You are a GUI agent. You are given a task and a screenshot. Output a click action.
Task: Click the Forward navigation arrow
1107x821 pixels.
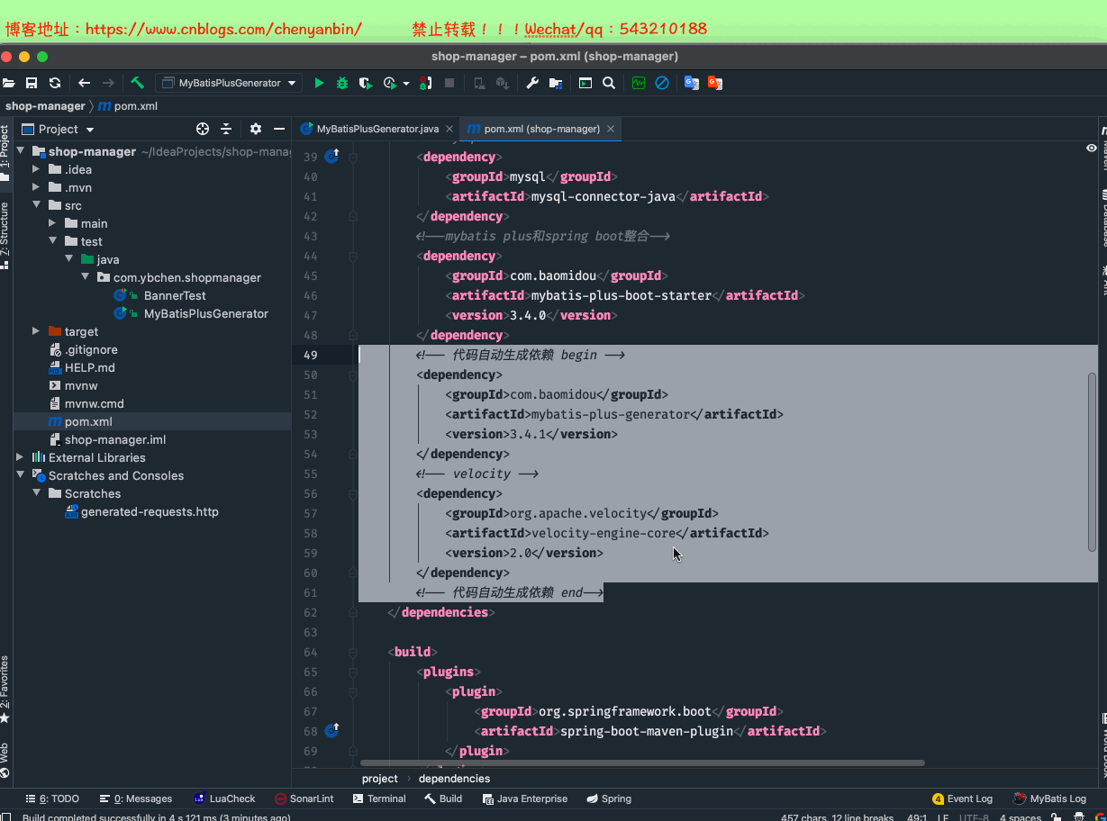108,83
